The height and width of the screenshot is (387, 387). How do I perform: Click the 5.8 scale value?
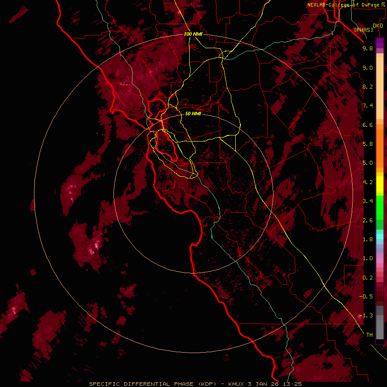click(368, 144)
